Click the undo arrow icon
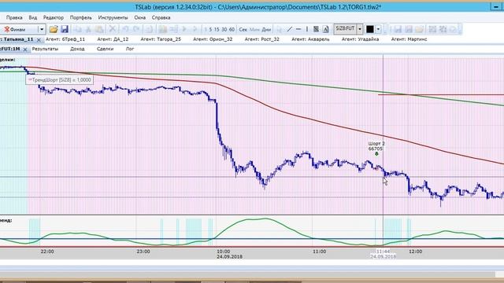Screen dimensions: 504x283 tap(125, 30)
